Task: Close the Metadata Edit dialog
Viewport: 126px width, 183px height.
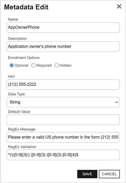Action: pos(119,6)
